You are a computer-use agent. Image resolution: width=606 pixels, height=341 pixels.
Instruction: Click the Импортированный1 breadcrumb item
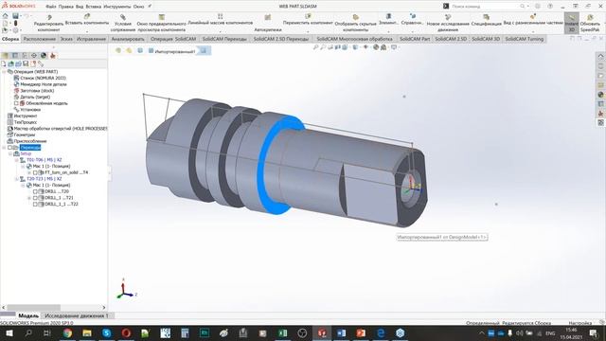(x=171, y=51)
